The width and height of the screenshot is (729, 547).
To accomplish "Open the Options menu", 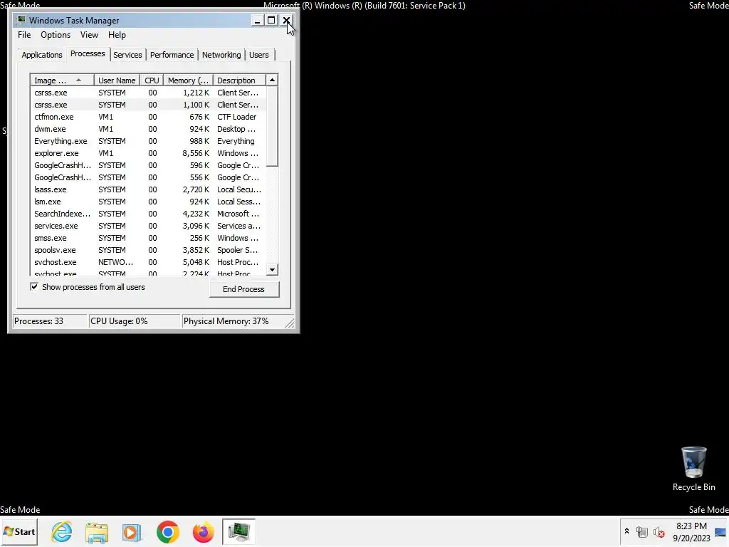I will click(x=56, y=35).
